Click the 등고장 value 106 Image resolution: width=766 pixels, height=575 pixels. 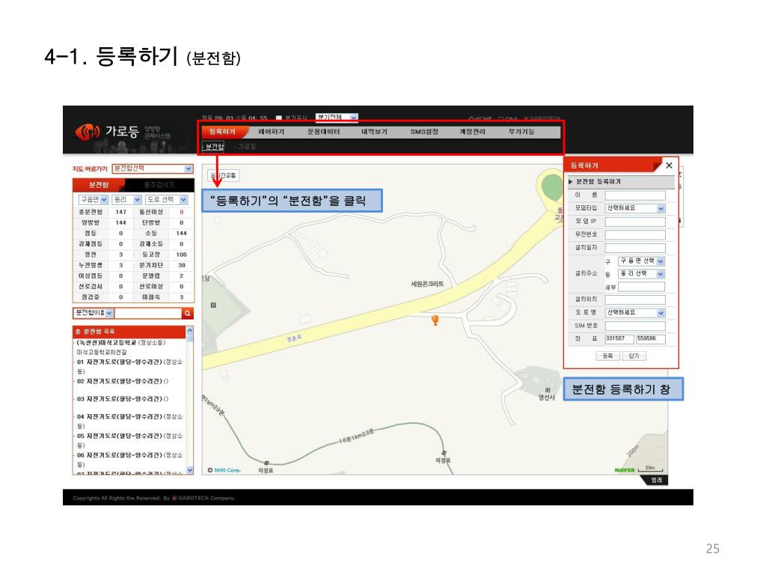[181, 255]
